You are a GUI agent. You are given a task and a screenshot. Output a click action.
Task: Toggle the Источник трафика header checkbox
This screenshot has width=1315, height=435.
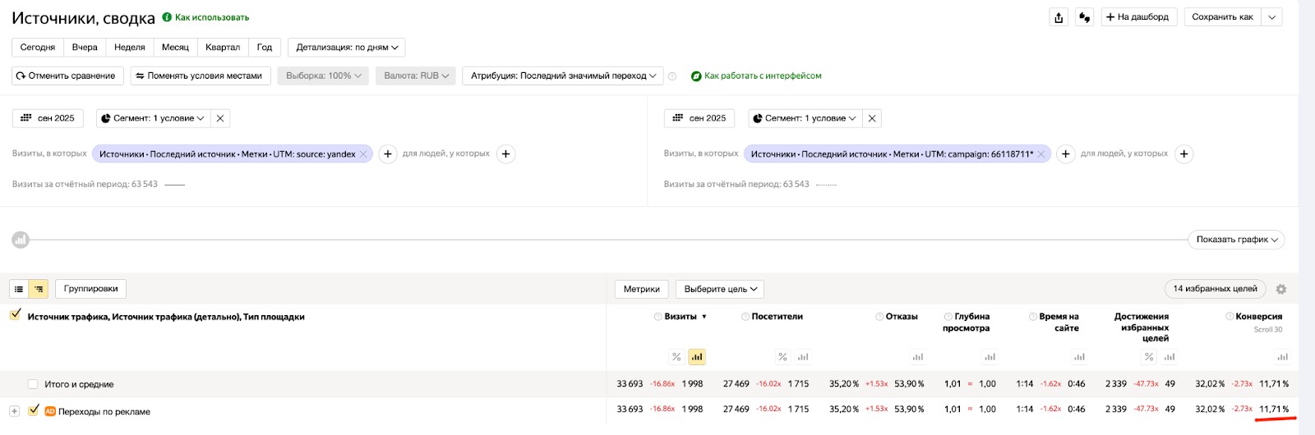coord(16,315)
